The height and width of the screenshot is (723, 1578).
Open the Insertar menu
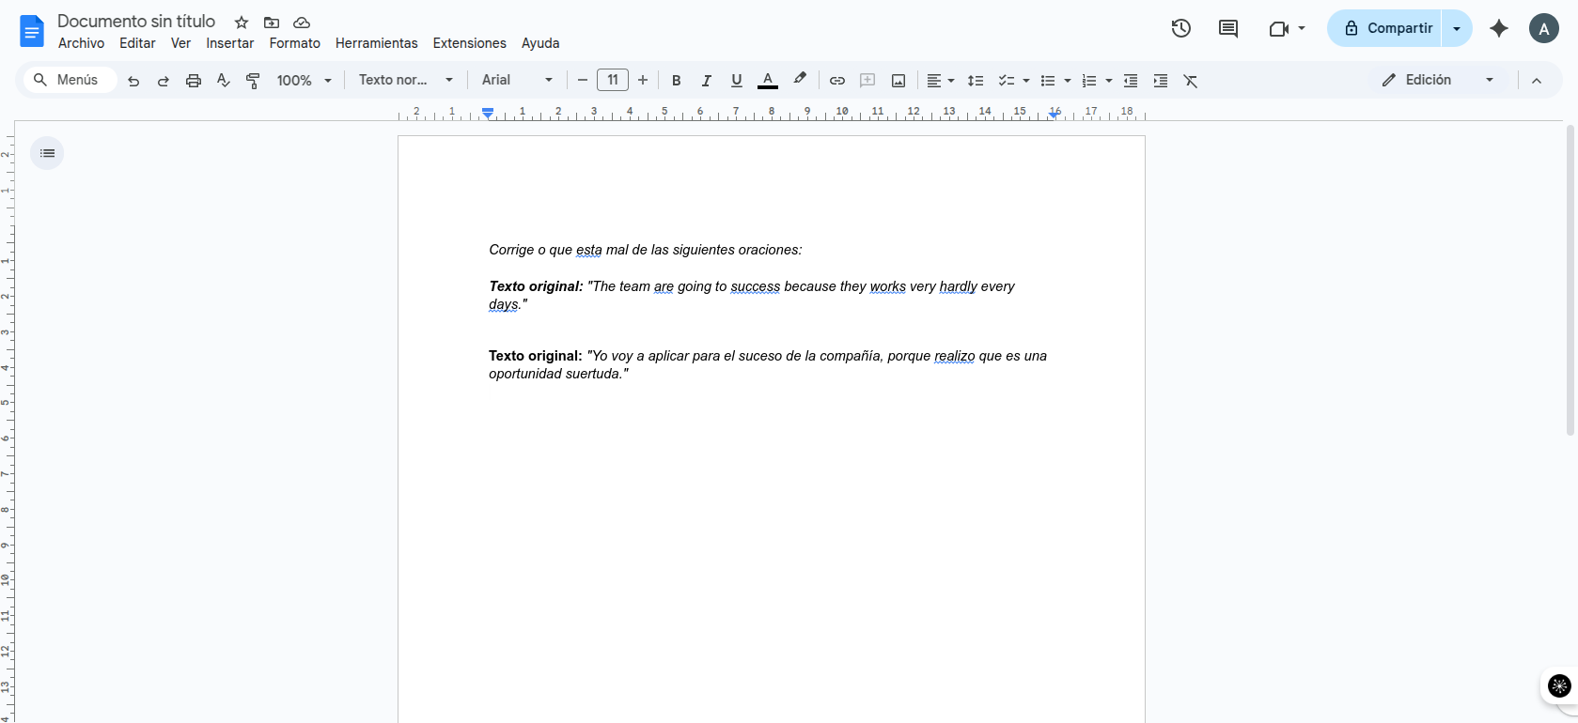click(x=230, y=43)
